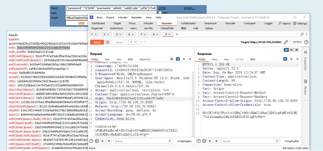Open the xia SQL extension tab
Image resolution: width=323 pixels, height=151 pixels.
pos(148,28)
